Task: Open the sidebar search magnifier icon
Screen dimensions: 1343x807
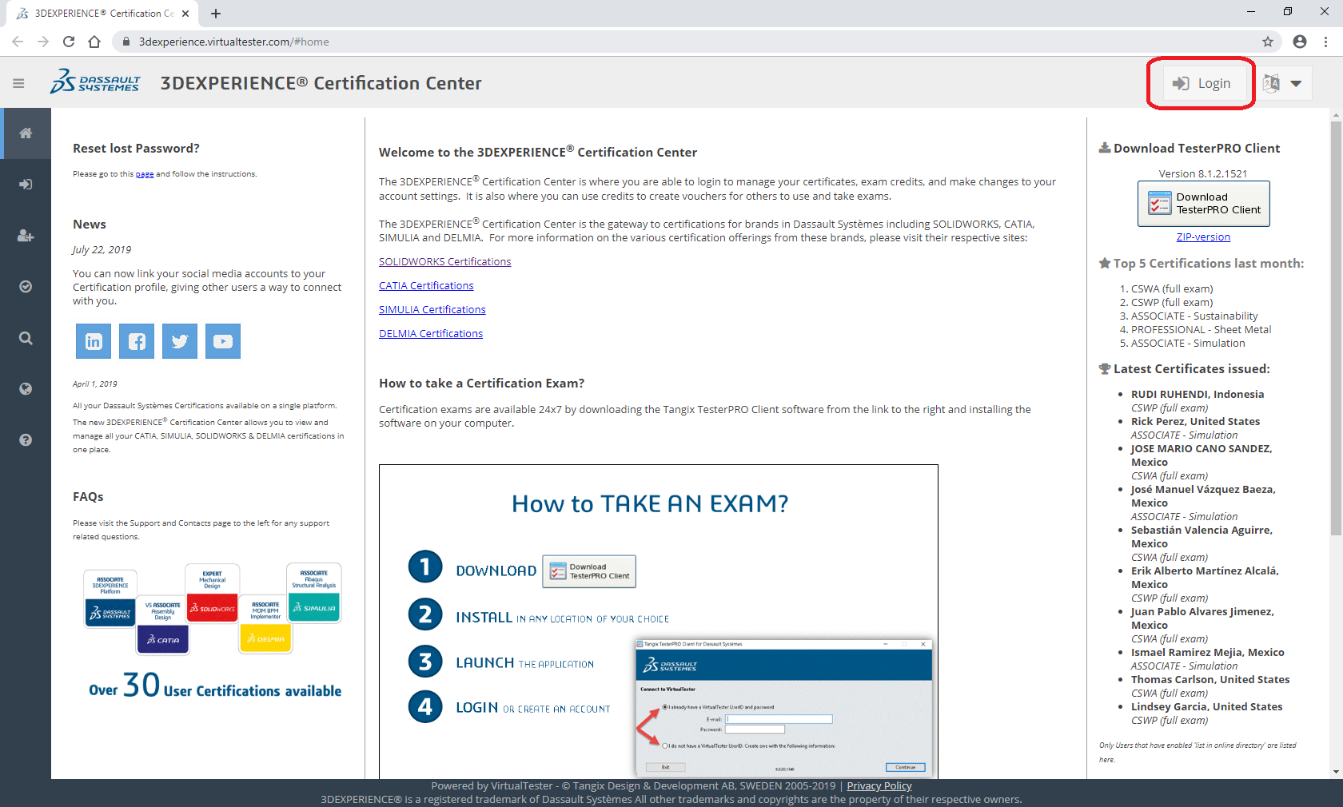Action: pos(26,338)
